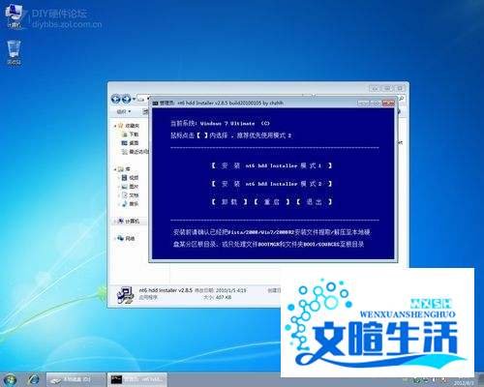Select the 卸载 (Uninstall) option in the console
The image size is (484, 387).
coord(229,202)
